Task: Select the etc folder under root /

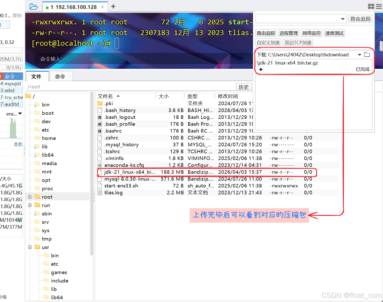Action: click(x=45, y=130)
